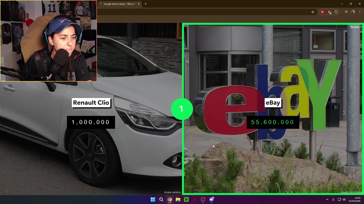Open the Extensions puzzle-piece menu
Image resolution: width=364 pixels, height=204 pixels.
tap(336, 12)
